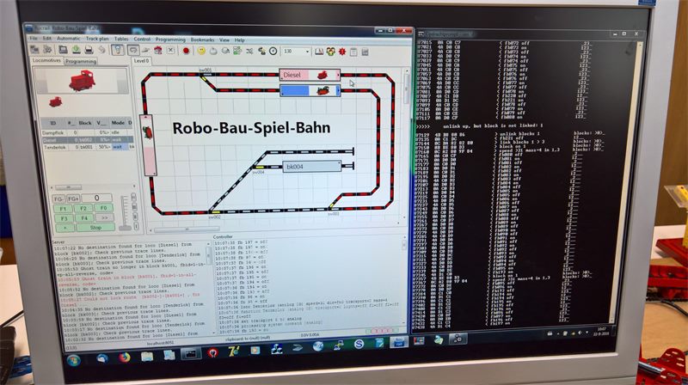This screenshot has height=385, width=688.
Task: Open Firefox from the taskbar
Action: [125, 357]
